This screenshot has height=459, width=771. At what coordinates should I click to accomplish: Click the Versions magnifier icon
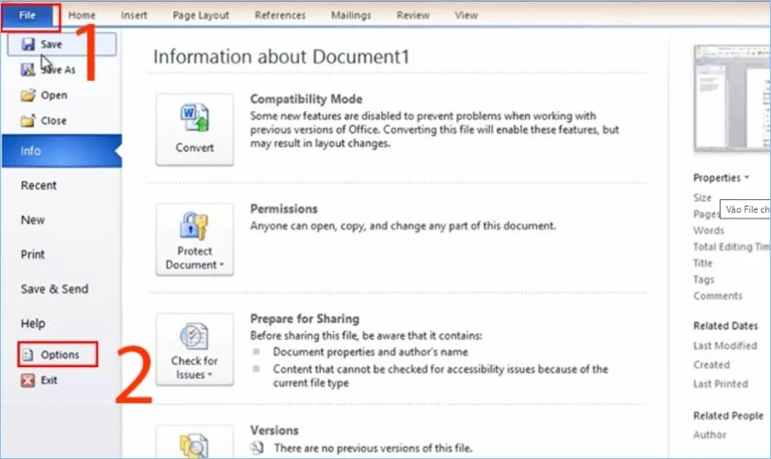(195, 446)
